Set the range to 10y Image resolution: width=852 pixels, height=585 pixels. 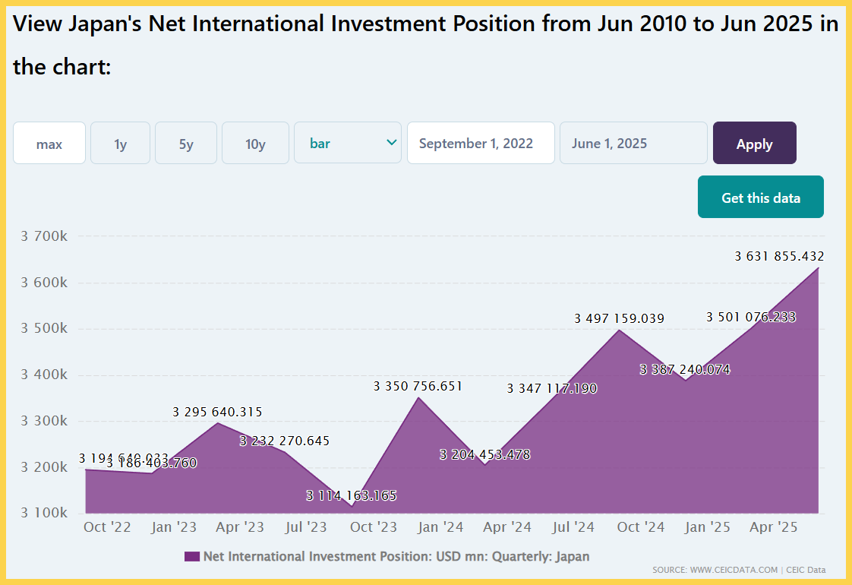coord(255,144)
